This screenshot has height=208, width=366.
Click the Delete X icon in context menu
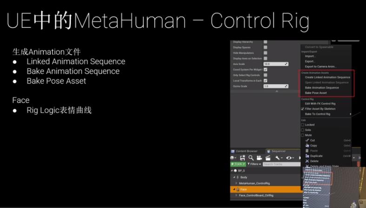(x=307, y=161)
